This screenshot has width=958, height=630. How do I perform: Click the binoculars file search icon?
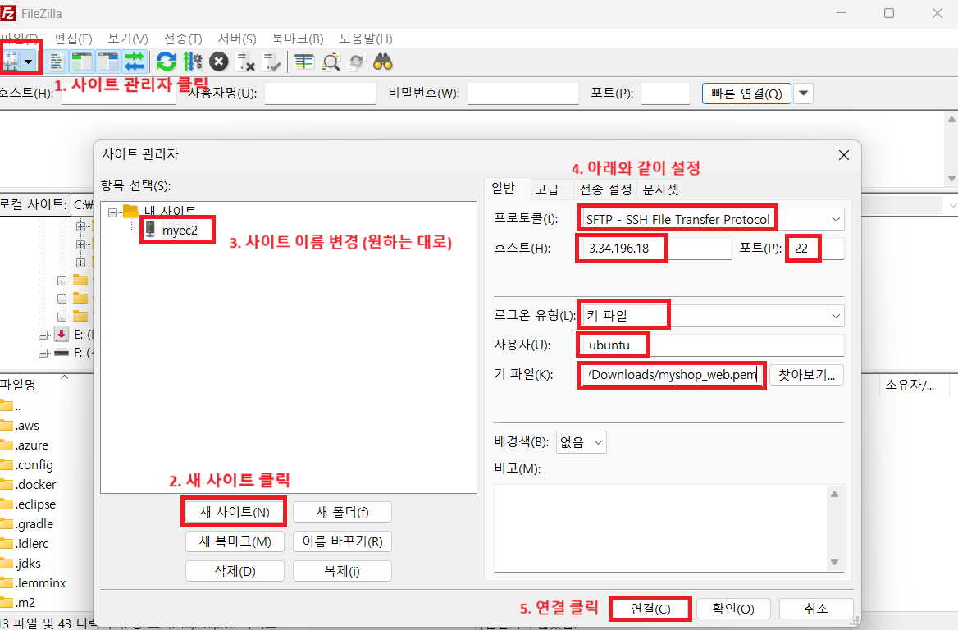(x=383, y=62)
